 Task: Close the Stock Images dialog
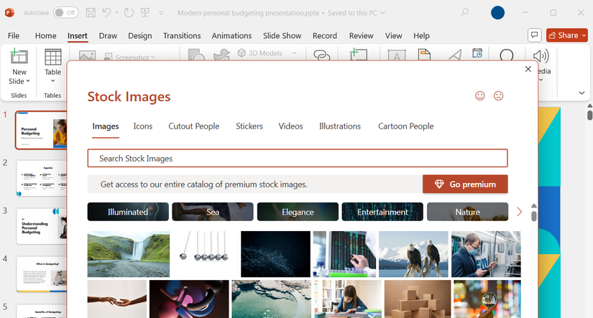pos(528,69)
